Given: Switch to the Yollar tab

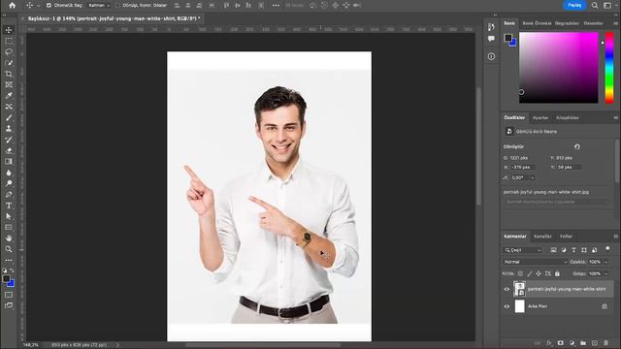Looking at the screenshot, I should [x=566, y=237].
